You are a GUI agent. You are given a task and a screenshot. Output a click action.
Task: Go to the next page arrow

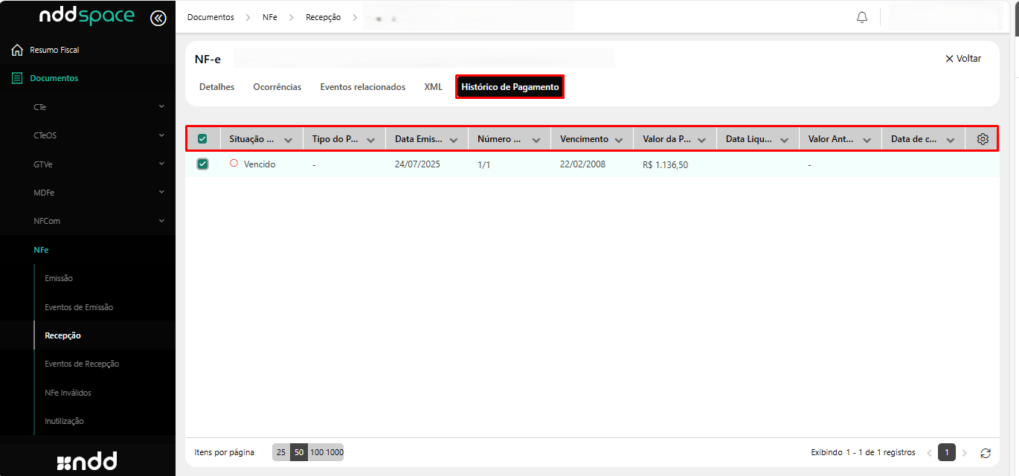point(965,453)
